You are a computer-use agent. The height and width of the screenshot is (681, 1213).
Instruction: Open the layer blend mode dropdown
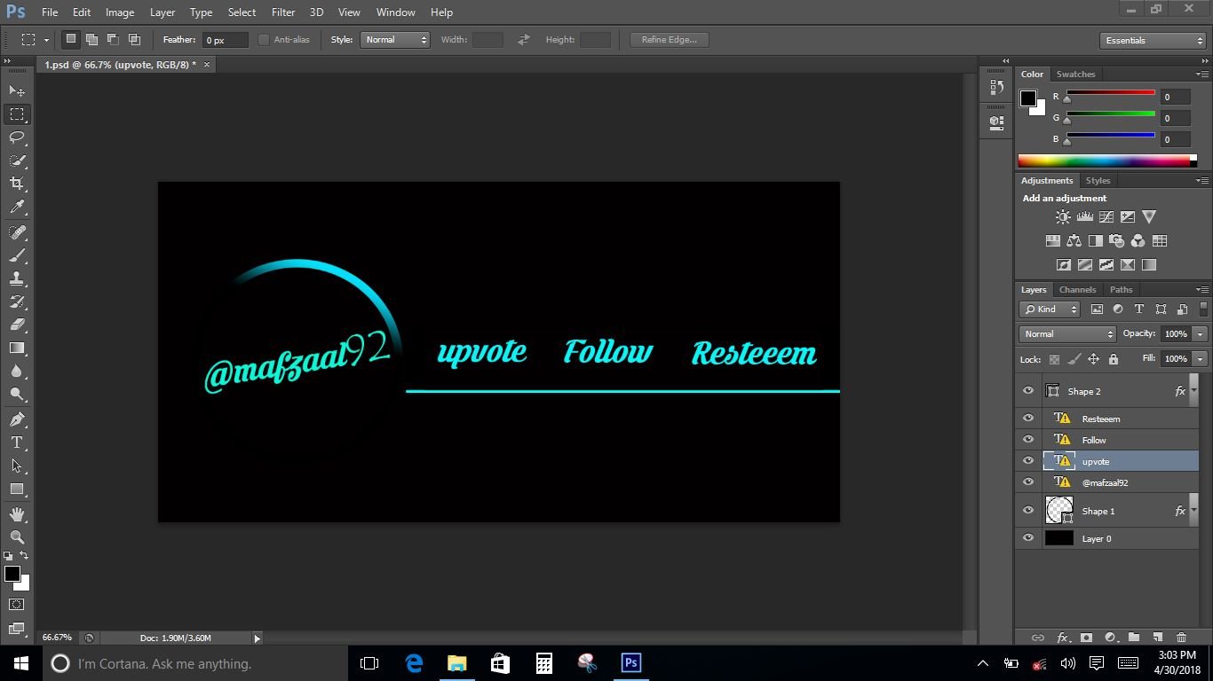point(1067,334)
